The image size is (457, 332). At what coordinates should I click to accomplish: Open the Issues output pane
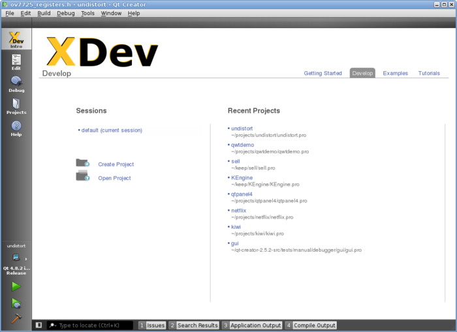[x=152, y=325]
